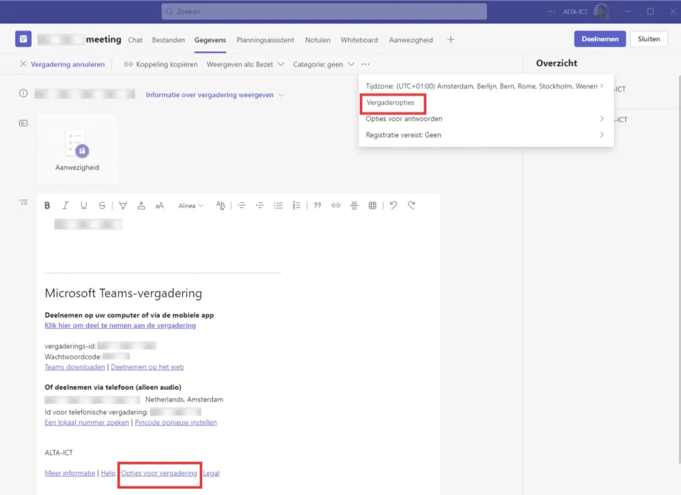The height and width of the screenshot is (495, 681).
Task: Undo the last edit
Action: pyautogui.click(x=393, y=205)
